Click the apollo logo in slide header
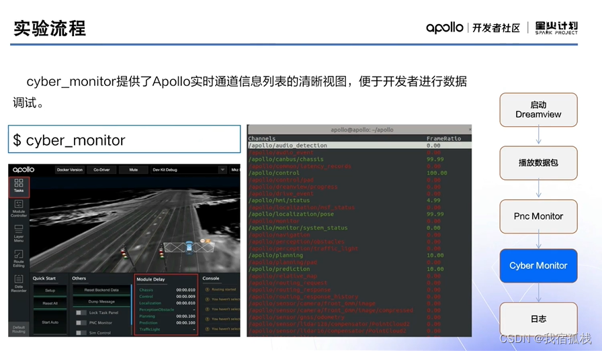This screenshot has height=351, width=602. (445, 28)
